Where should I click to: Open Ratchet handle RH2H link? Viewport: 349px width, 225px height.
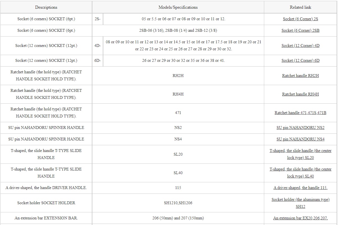click(x=300, y=76)
